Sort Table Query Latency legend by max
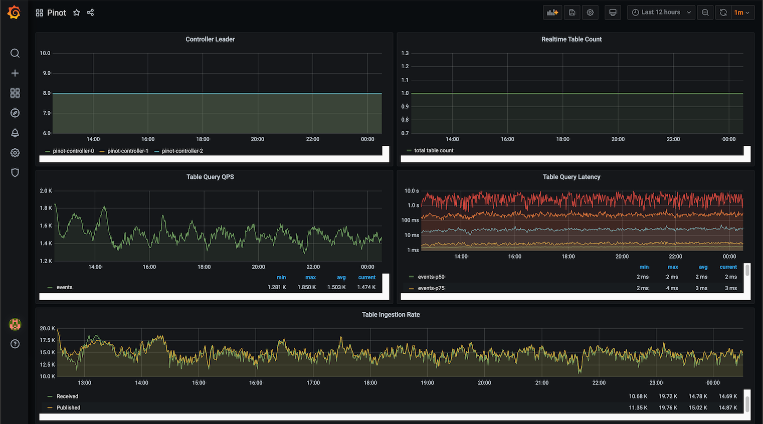The width and height of the screenshot is (763, 424). 673,267
